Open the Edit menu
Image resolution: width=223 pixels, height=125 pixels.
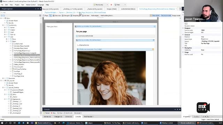(7, 5)
